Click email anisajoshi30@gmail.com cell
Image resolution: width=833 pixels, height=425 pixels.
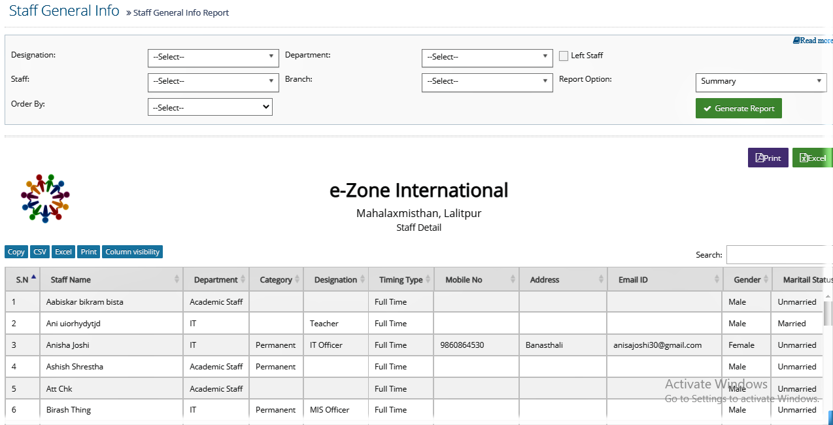pyautogui.click(x=665, y=345)
